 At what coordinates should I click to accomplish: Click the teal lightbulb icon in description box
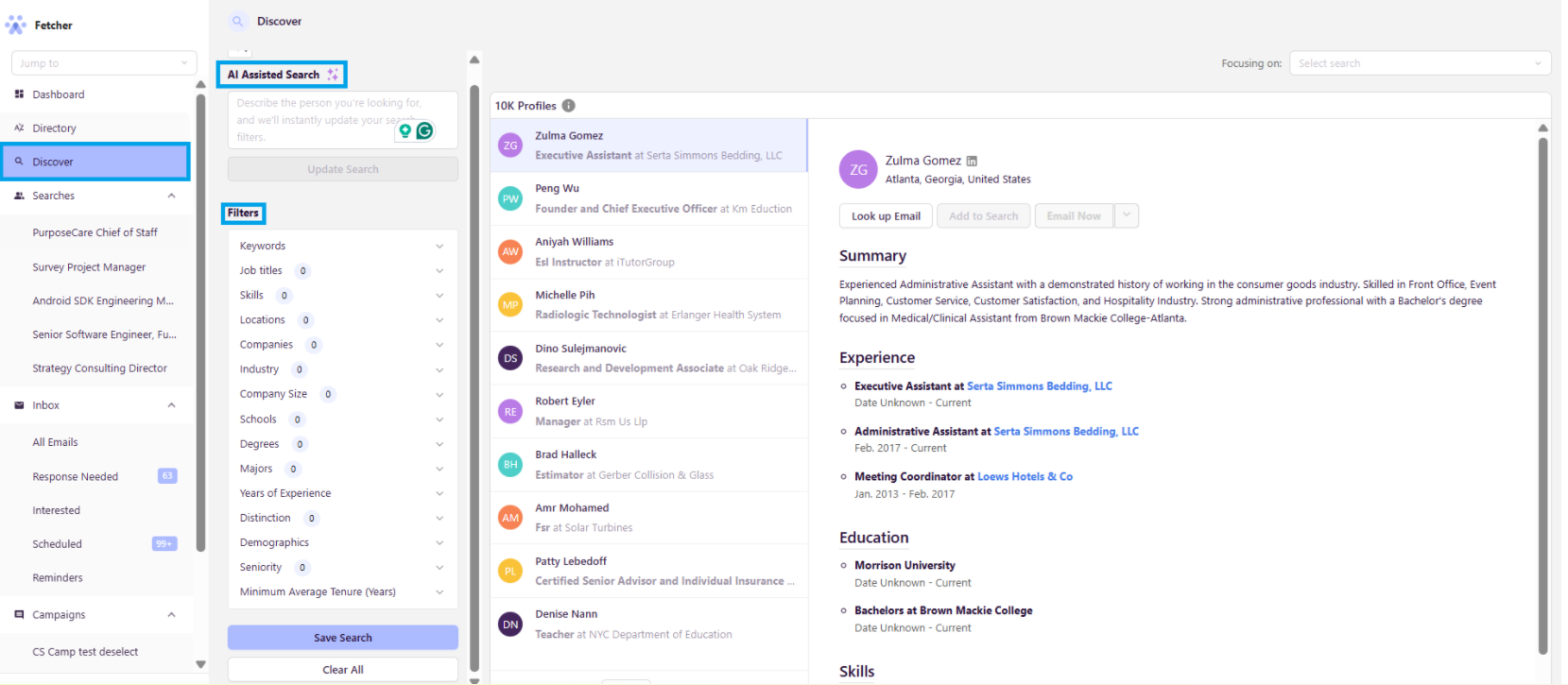click(405, 130)
